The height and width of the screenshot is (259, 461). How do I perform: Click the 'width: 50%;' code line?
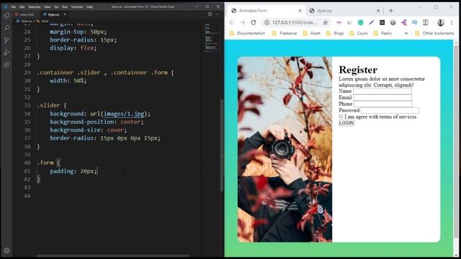[68, 81]
